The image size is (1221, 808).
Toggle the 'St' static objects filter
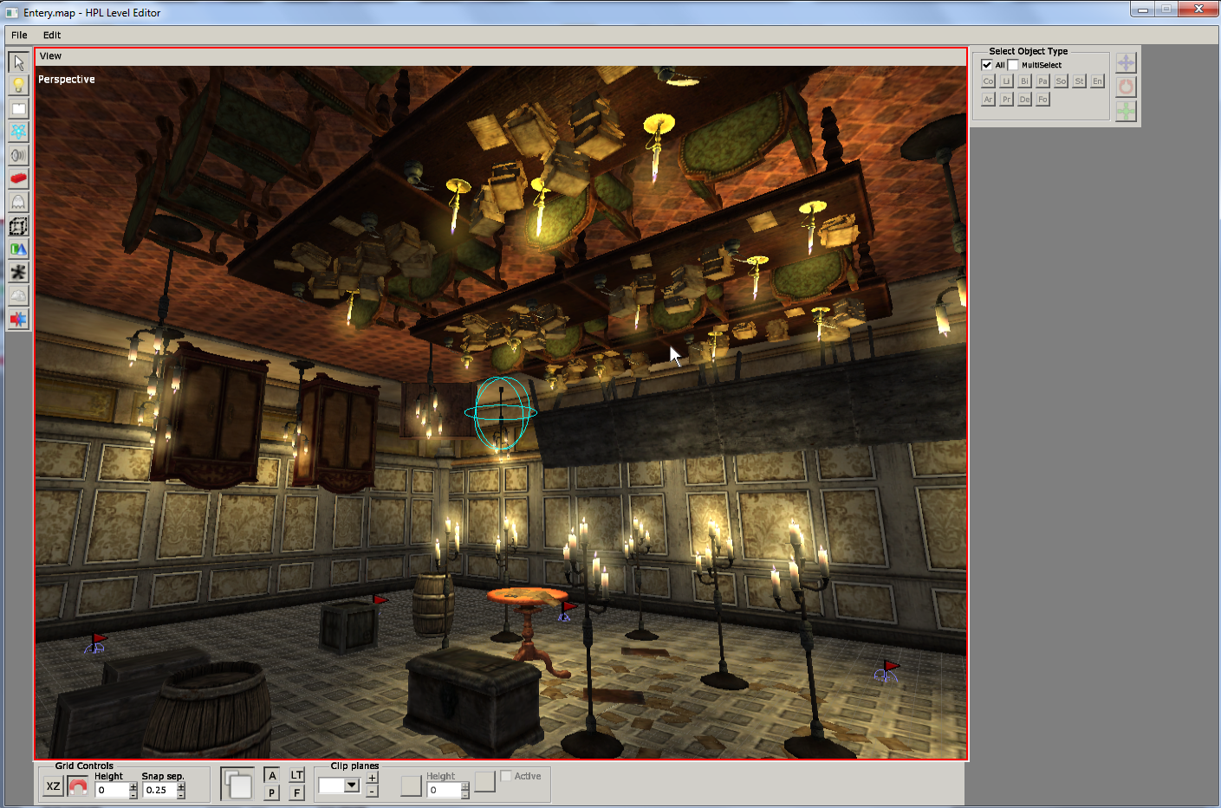point(1079,81)
